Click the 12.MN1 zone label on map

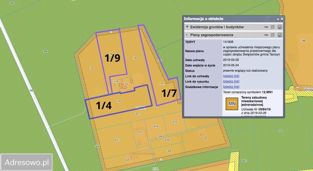[141, 108]
